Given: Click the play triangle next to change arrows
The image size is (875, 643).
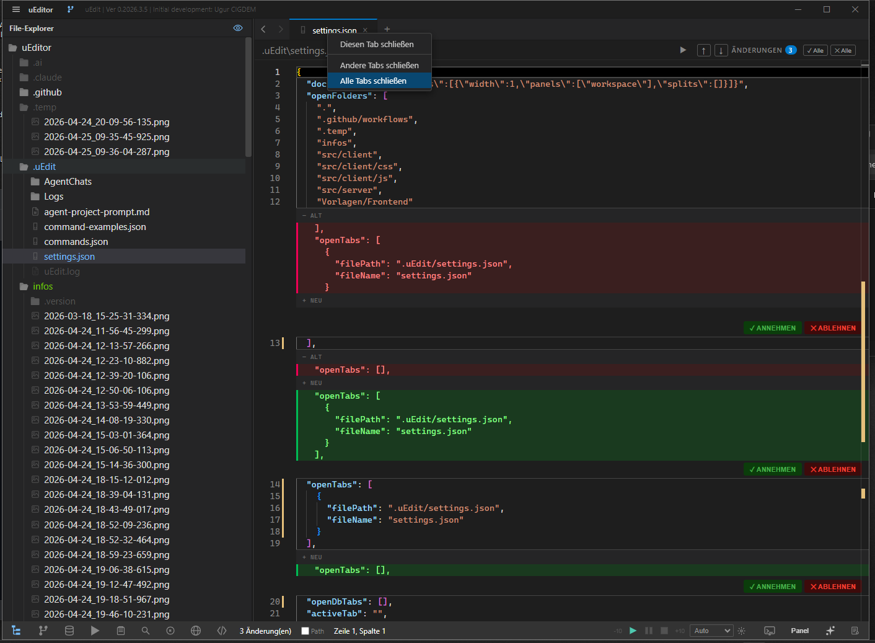Looking at the screenshot, I should tap(683, 50).
